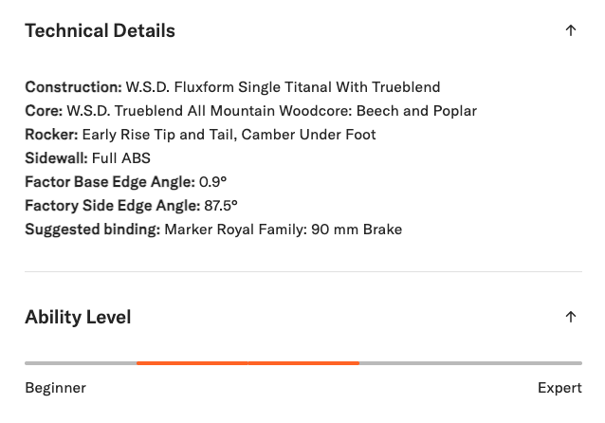Select the 0.9° base edge value
605x423 pixels.
point(213,182)
